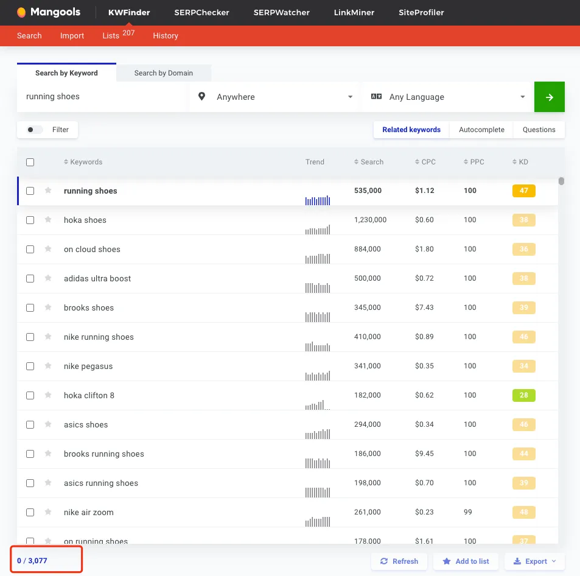This screenshot has height=576, width=580.
Task: Tick the hoka shoes checkbox
Action: coord(30,220)
